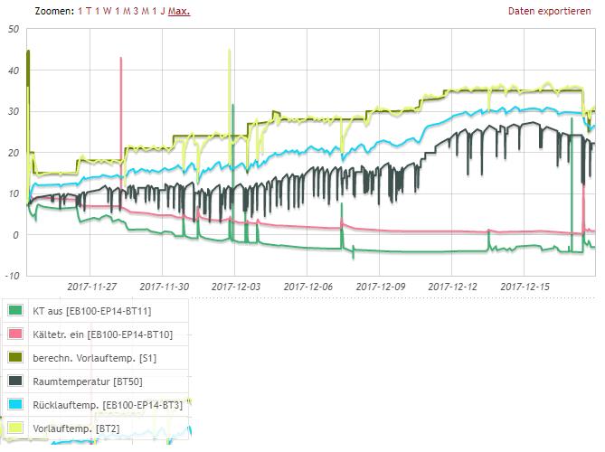Click x-axis date label 2017-11-30

(165, 287)
